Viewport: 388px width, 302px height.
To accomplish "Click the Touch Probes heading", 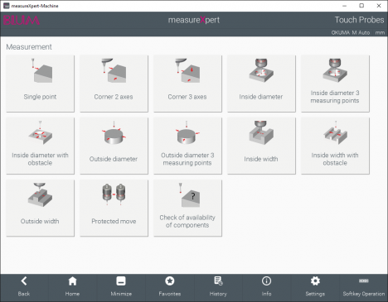I will tap(359, 20).
